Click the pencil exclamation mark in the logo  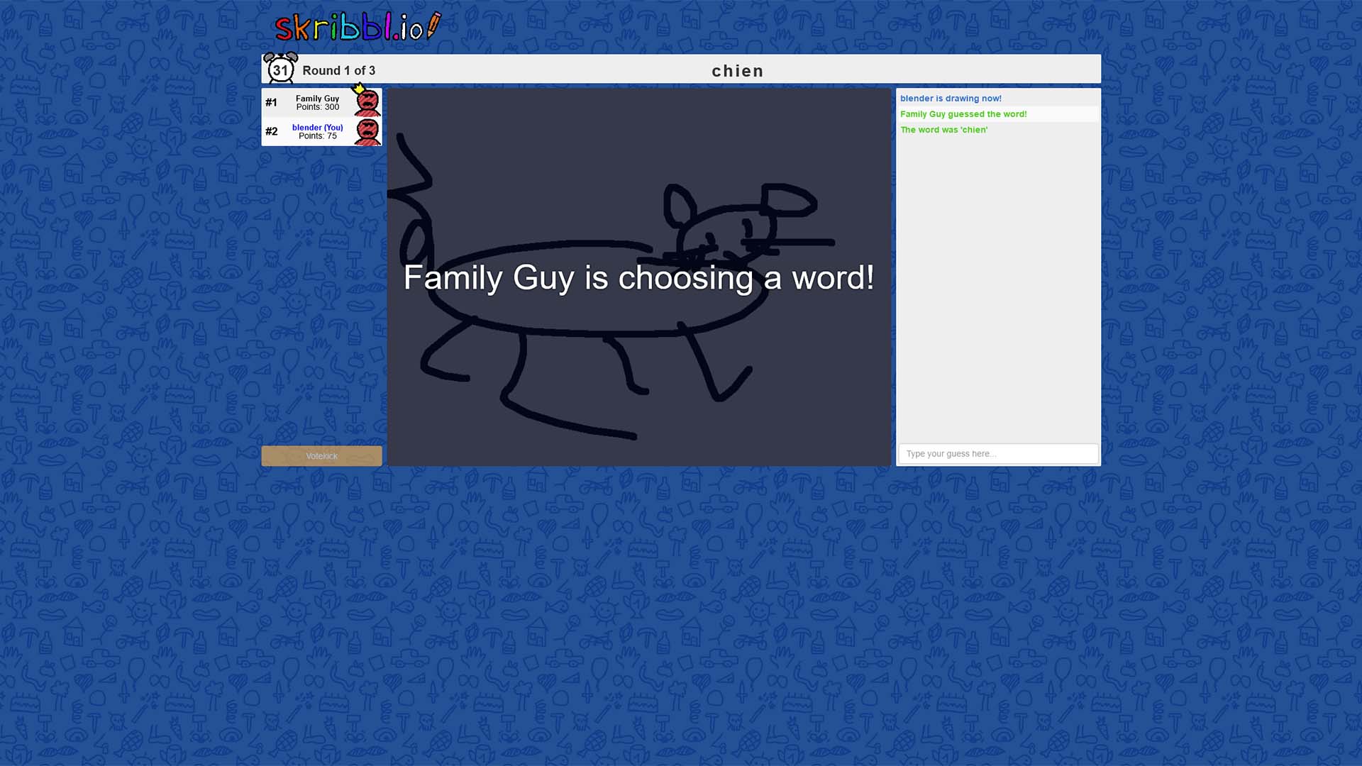[x=433, y=26]
